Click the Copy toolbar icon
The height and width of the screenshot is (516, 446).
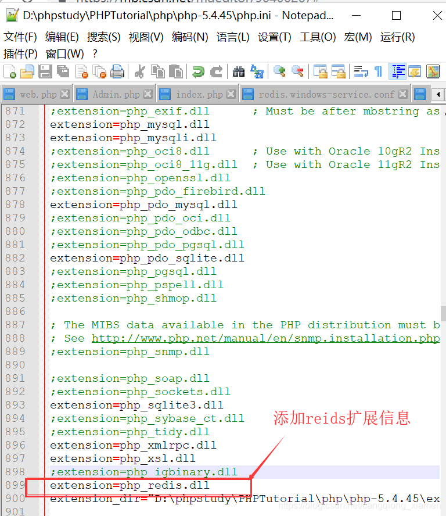(x=158, y=71)
